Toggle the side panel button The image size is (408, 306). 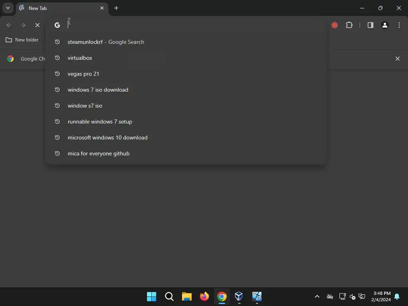coord(371,25)
